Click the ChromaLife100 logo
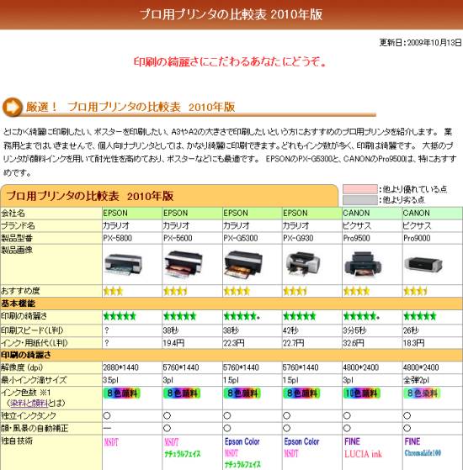The height and width of the screenshot is (470, 463). [x=423, y=453]
